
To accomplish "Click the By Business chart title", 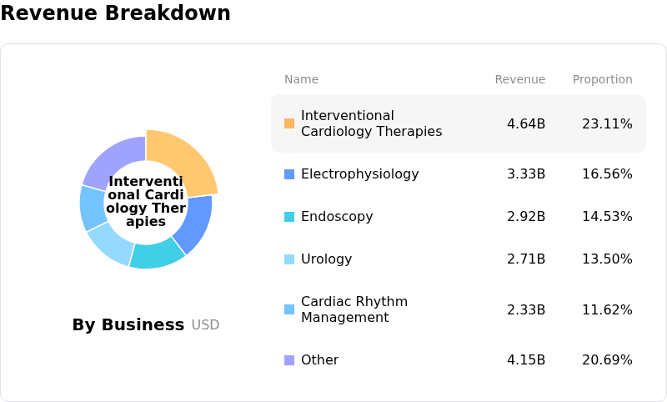I will pos(128,325).
